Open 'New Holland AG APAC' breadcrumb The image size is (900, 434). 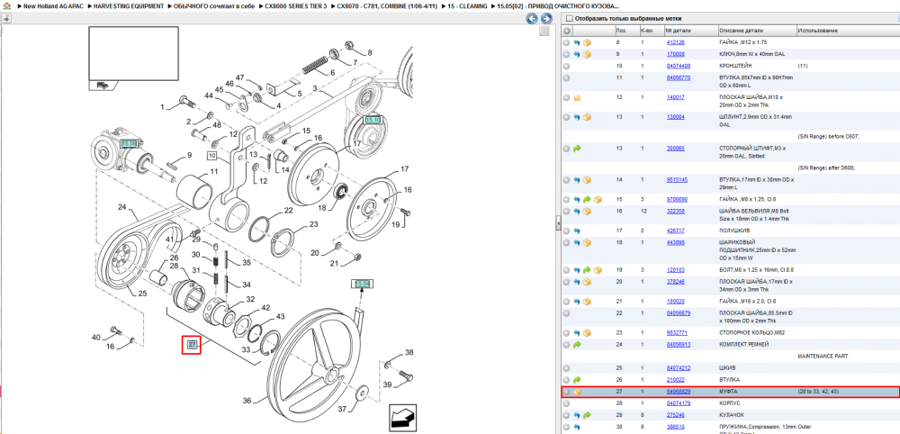pyautogui.click(x=53, y=5)
